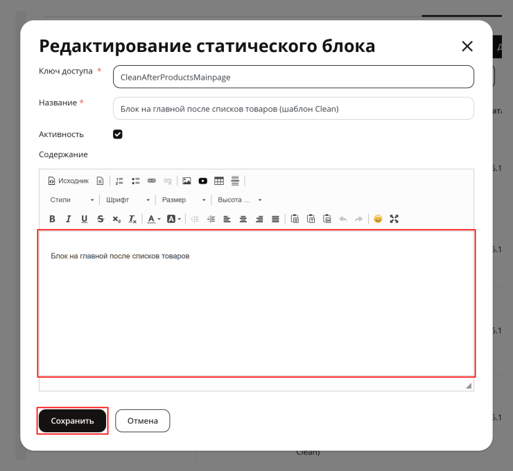513x471 pixels.
Task: Click paste as plain text icon
Action: tap(311, 219)
